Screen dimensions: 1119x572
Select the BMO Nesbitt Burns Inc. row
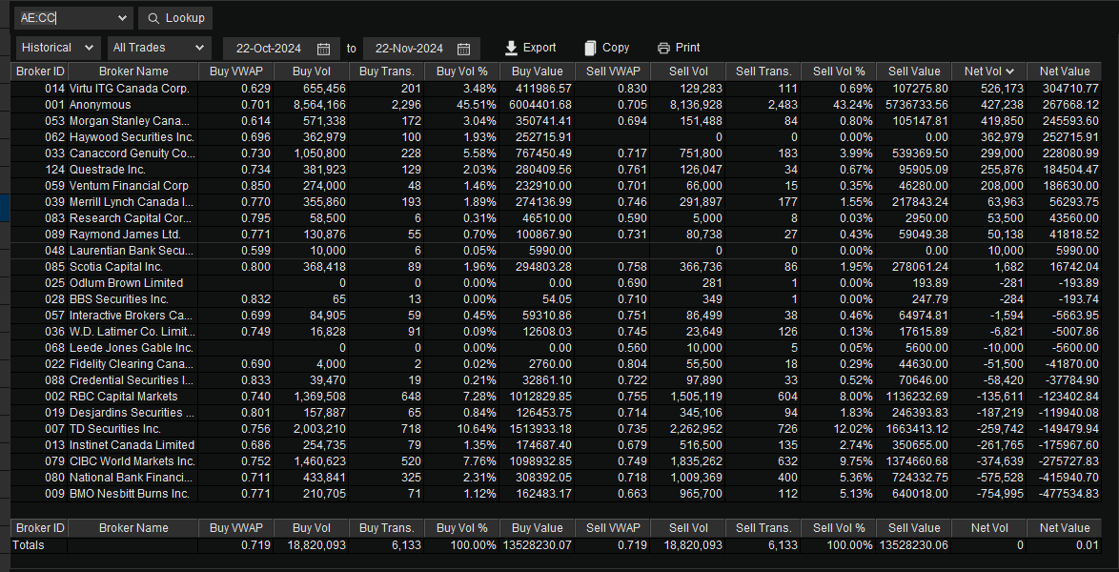pos(557,494)
